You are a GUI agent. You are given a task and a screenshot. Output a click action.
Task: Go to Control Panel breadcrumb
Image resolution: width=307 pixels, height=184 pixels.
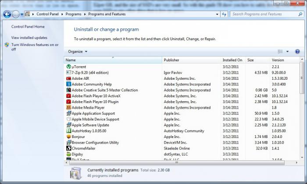pos(47,14)
